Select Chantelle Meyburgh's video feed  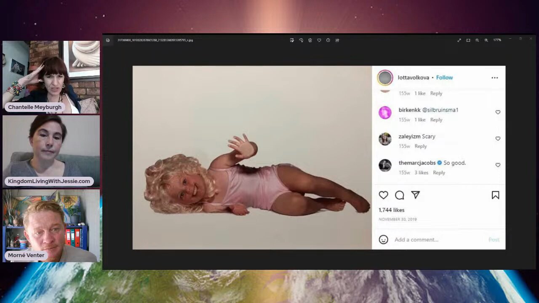pyautogui.click(x=51, y=77)
